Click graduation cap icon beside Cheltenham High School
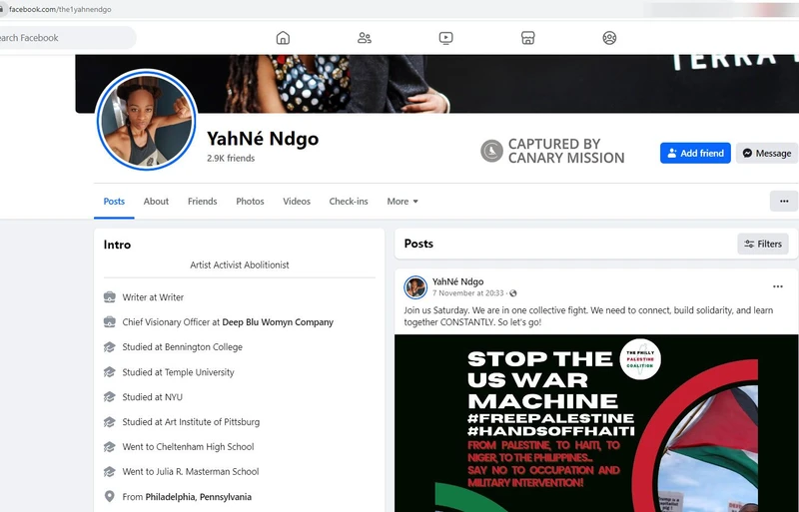 [110, 447]
